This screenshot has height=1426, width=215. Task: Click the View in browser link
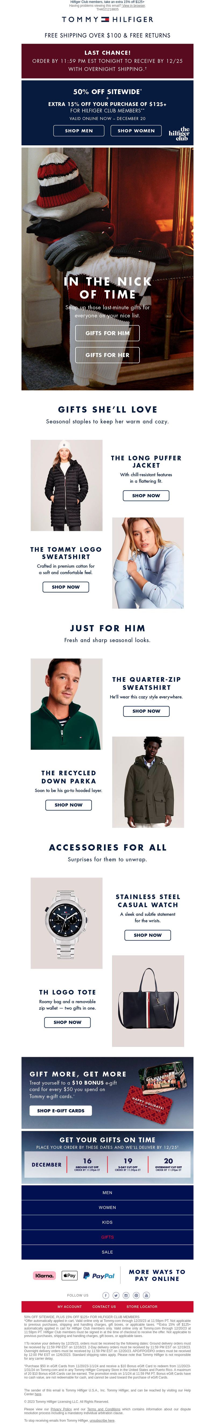(134, 6)
